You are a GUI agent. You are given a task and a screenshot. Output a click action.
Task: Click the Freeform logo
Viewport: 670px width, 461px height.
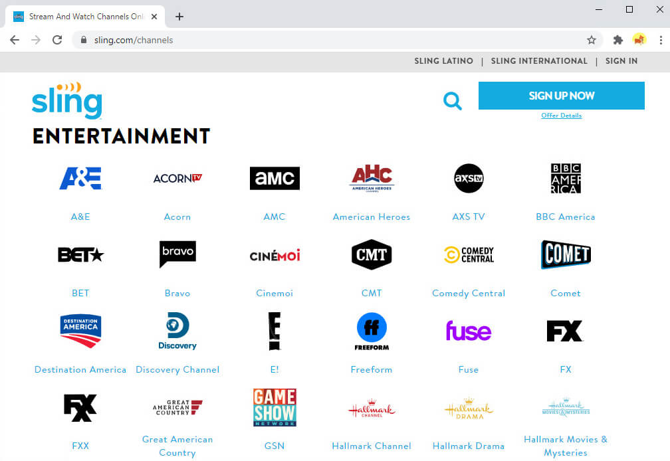tap(372, 331)
